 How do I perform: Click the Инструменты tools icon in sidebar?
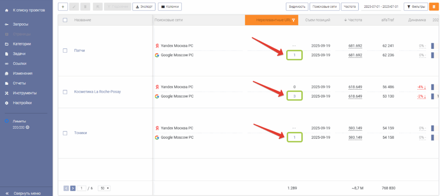tap(6, 93)
